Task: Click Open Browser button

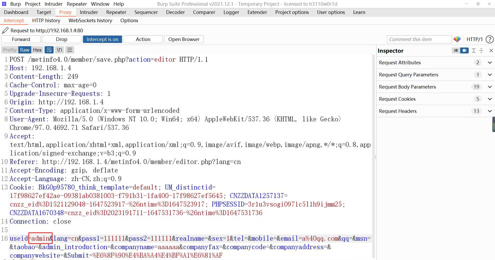Action: pos(184,39)
